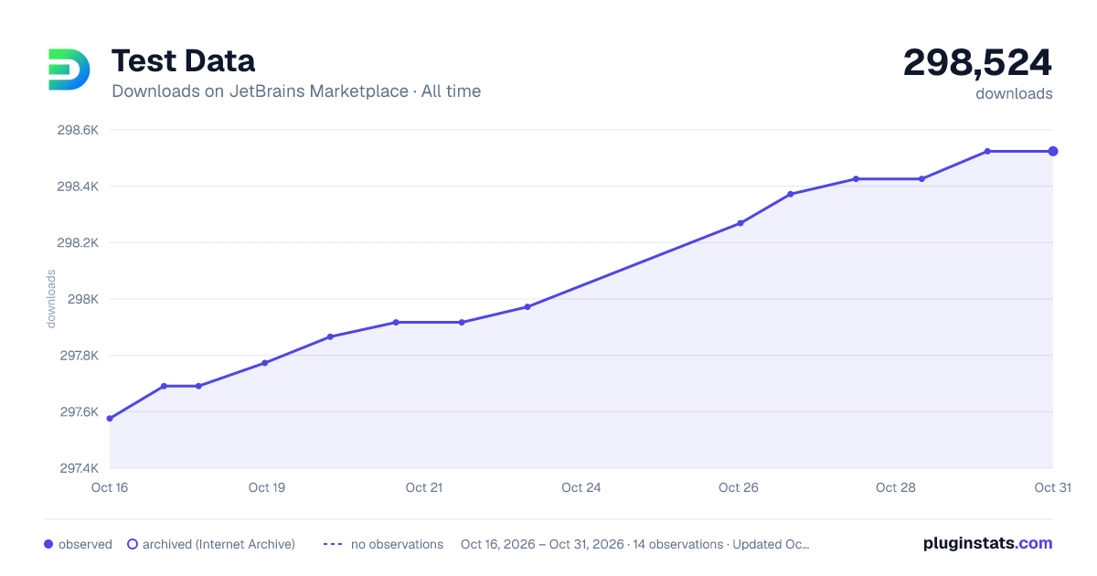Click the 297.8K y-axis label

point(78,356)
